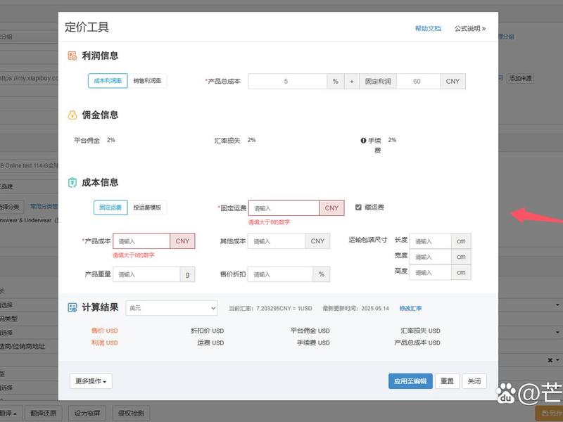Click the 成本信息 clipboard icon

point(72,183)
